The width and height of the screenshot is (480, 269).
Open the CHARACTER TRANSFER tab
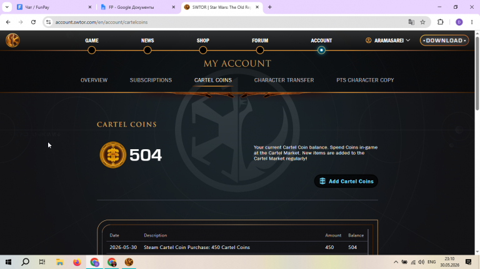(x=284, y=80)
